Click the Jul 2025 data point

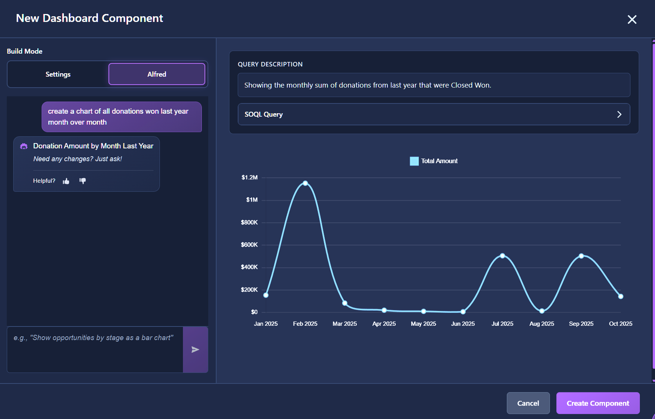[502, 256]
